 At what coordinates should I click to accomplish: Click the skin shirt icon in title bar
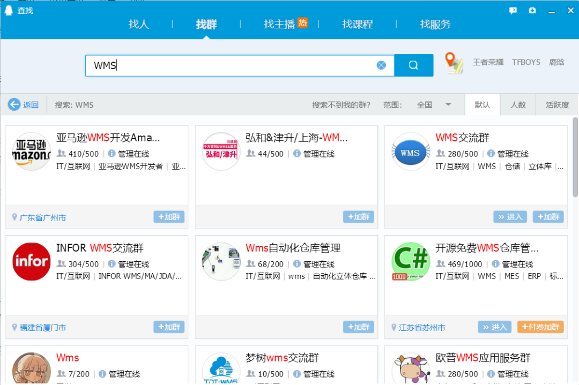coord(532,10)
